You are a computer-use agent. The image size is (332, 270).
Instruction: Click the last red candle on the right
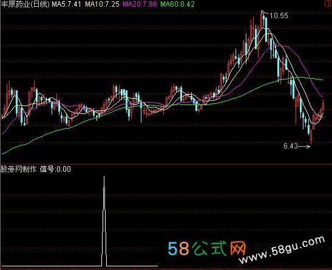(324, 105)
